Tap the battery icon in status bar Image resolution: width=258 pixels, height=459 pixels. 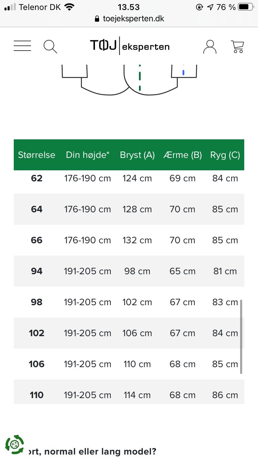(x=246, y=7)
